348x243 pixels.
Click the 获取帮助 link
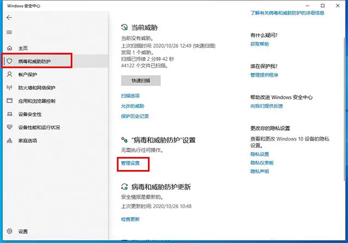point(260,44)
